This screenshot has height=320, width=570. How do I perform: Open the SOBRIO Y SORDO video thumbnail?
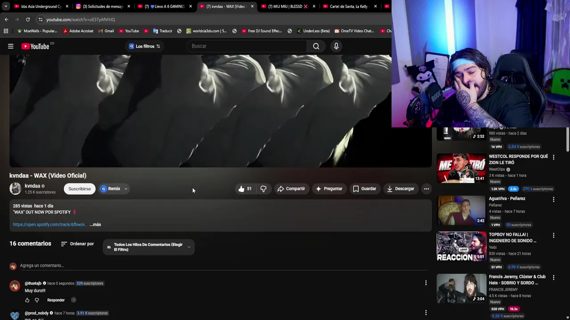(x=461, y=288)
